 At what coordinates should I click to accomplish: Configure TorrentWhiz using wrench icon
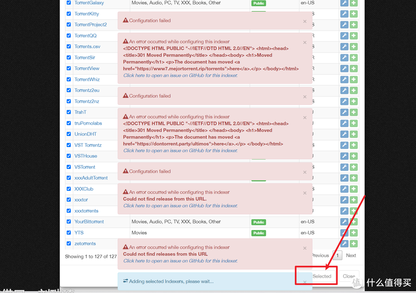(344, 79)
